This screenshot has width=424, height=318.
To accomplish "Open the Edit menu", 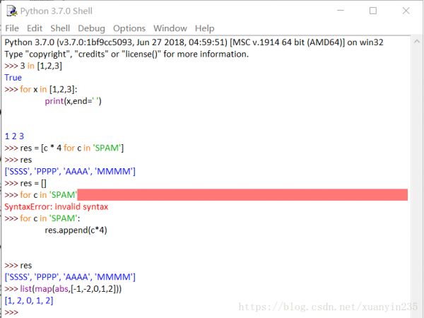I will click(35, 28).
